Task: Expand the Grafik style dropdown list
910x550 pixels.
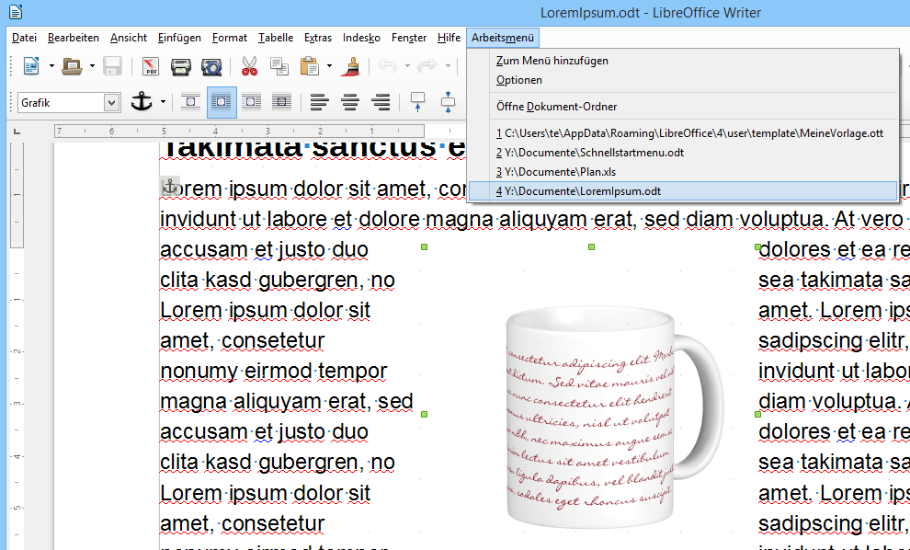Action: [112, 103]
